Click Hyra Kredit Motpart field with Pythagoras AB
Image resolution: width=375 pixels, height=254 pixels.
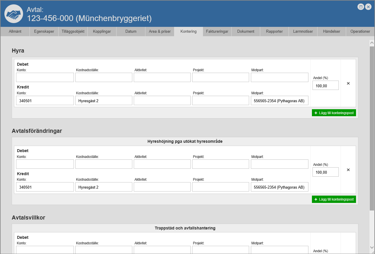click(x=279, y=101)
